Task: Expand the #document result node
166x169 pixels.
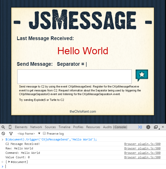Action: pos(9,162)
